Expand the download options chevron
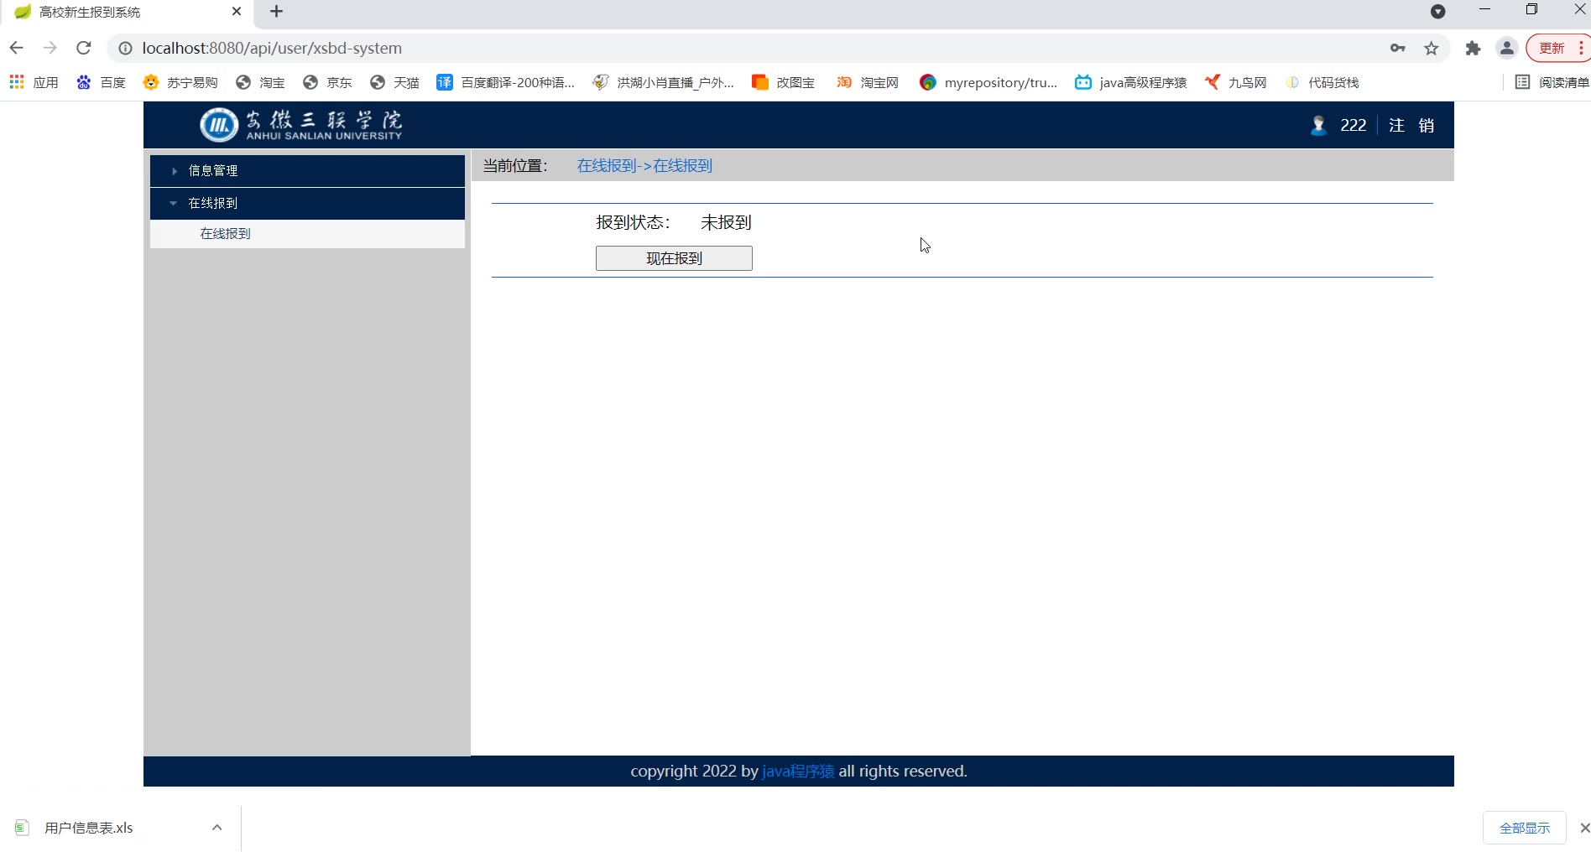 (217, 828)
